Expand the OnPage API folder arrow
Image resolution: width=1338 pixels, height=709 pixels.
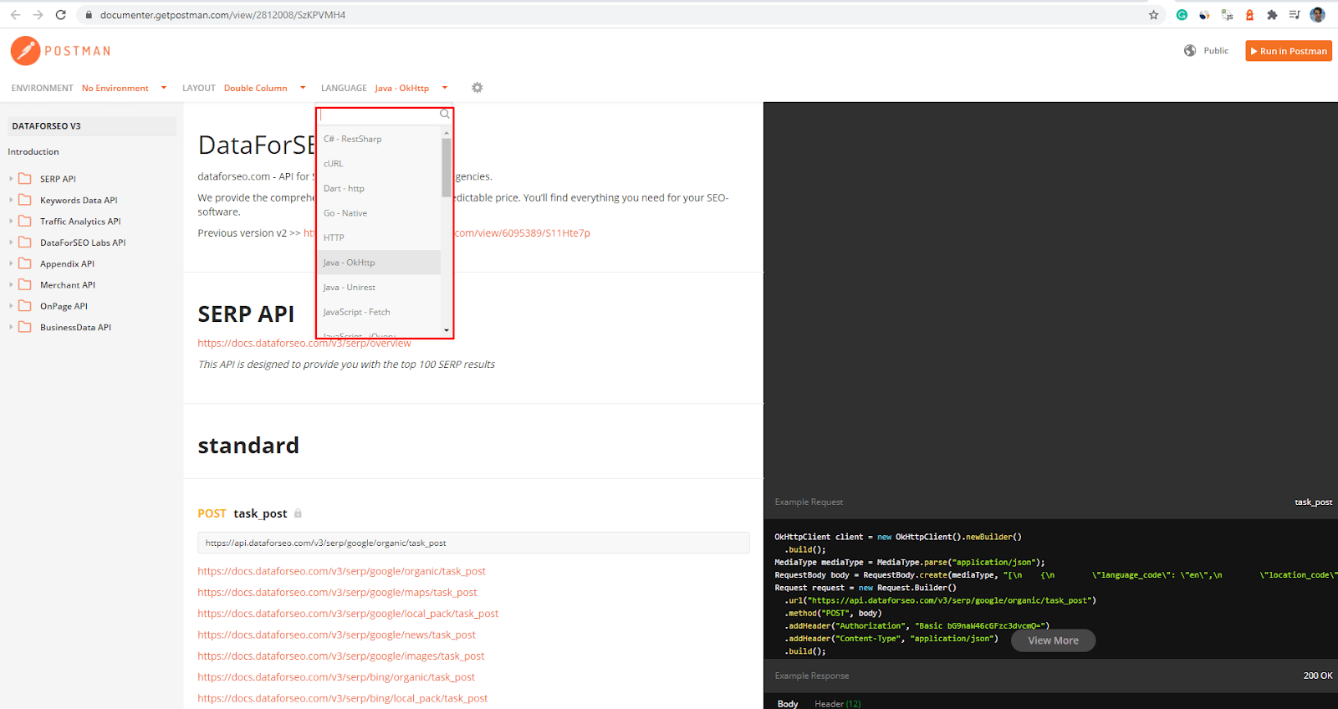pyautogui.click(x=11, y=306)
